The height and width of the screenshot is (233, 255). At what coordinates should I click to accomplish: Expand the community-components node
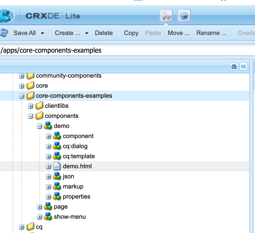point(21,76)
